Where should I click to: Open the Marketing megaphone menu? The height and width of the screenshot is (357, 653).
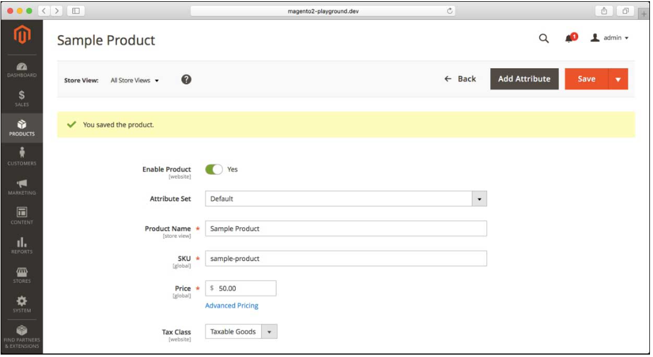[x=22, y=186]
